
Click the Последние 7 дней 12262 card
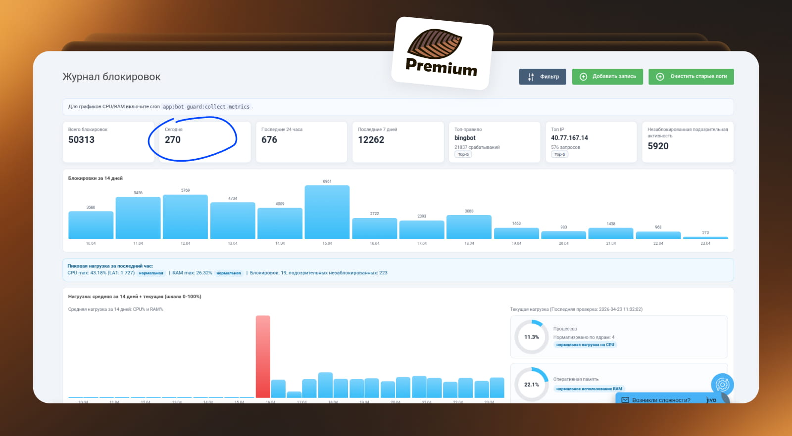pos(398,142)
